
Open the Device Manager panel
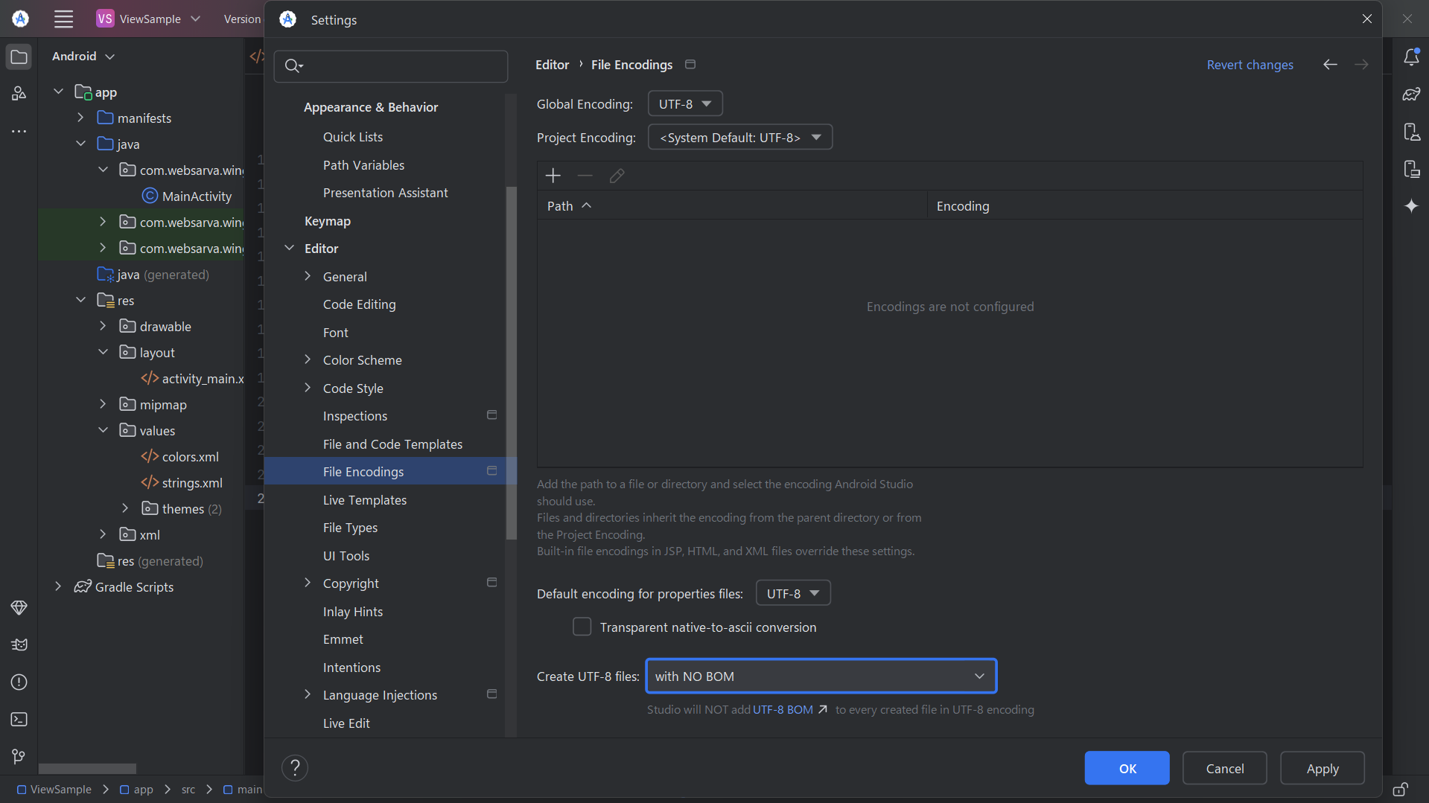click(1413, 132)
